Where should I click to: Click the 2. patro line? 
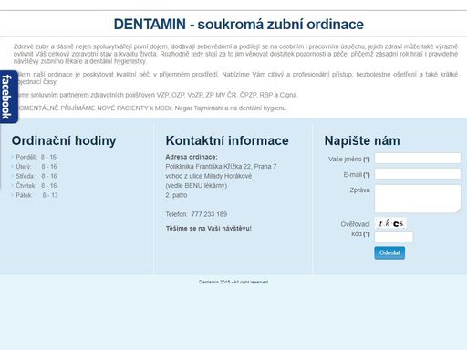[176, 195]
